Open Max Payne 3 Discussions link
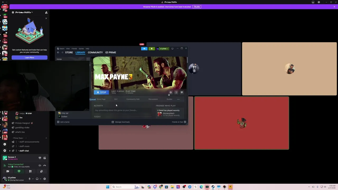Viewport: 338px width, 190px height. [153, 99]
